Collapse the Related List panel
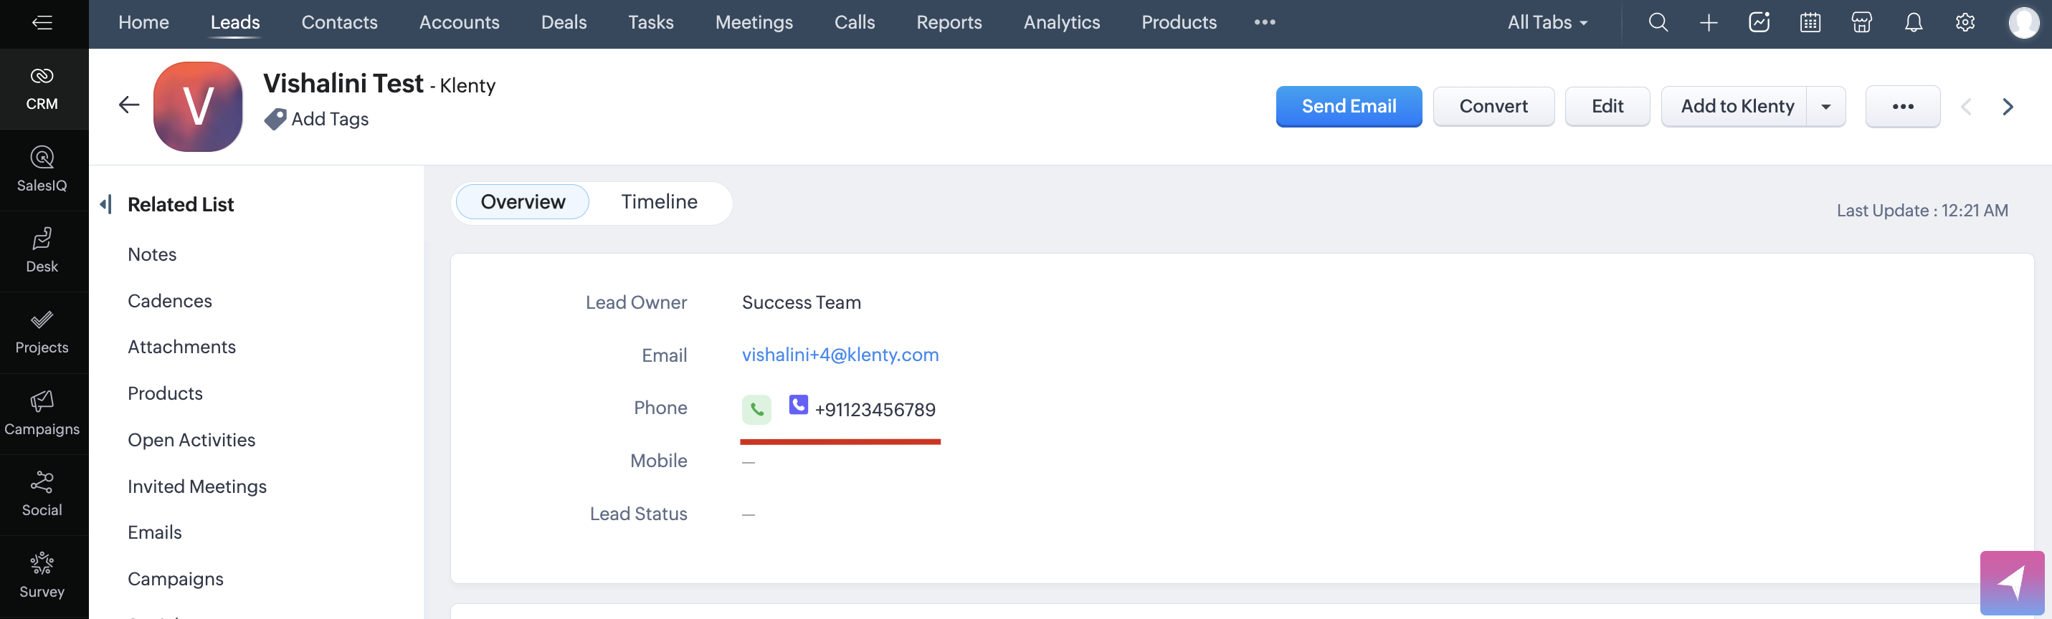The width and height of the screenshot is (2052, 619). pyautogui.click(x=106, y=204)
